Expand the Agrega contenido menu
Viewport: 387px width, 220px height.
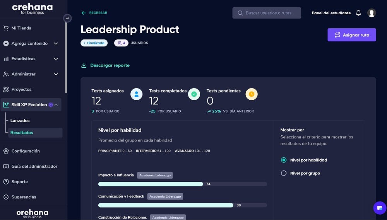pos(56,44)
